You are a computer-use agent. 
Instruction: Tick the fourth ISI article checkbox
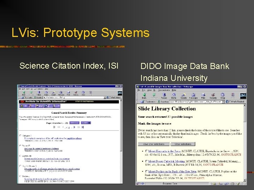coord(20,166)
